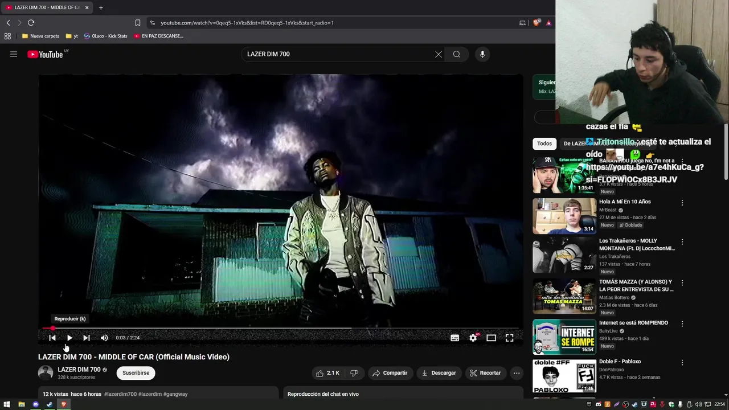
Task: Open the TOMÁS MAZZA interview title
Action: [x=636, y=285]
